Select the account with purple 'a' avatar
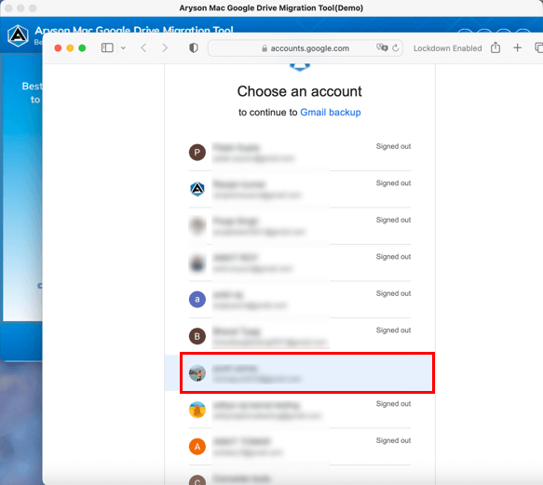Screen dimensions: 543x485 tap(300, 300)
